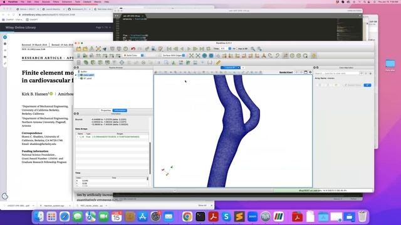Click the Contour filter icon
The height and width of the screenshot is (225, 401).
(x=86, y=62)
